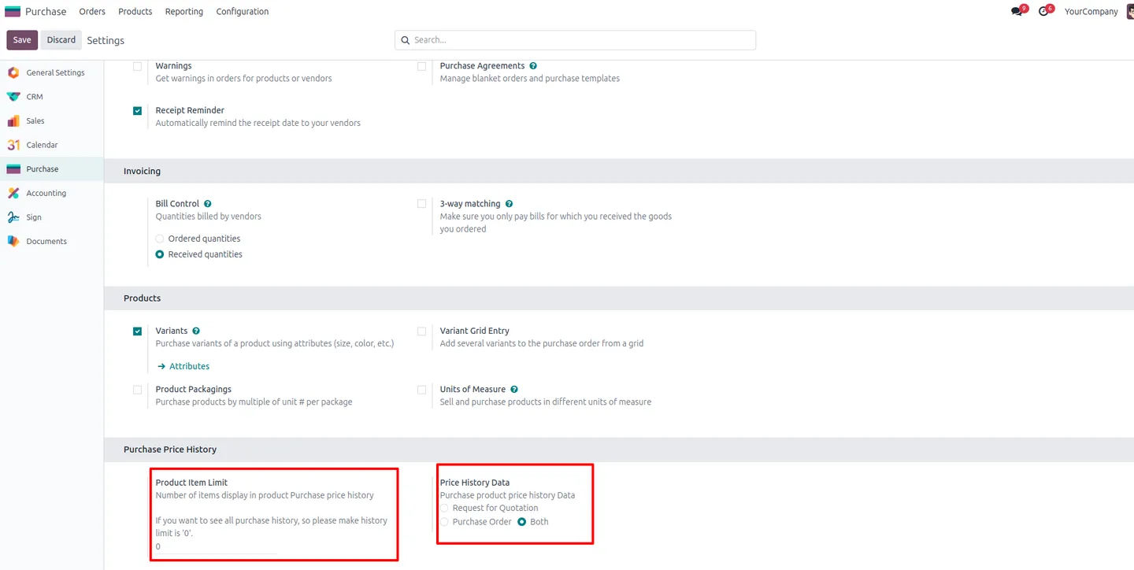Open the messages chat icon

[1017, 12]
